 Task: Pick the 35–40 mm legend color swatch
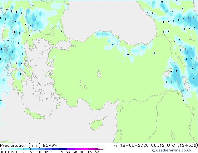tap(77, 149)
